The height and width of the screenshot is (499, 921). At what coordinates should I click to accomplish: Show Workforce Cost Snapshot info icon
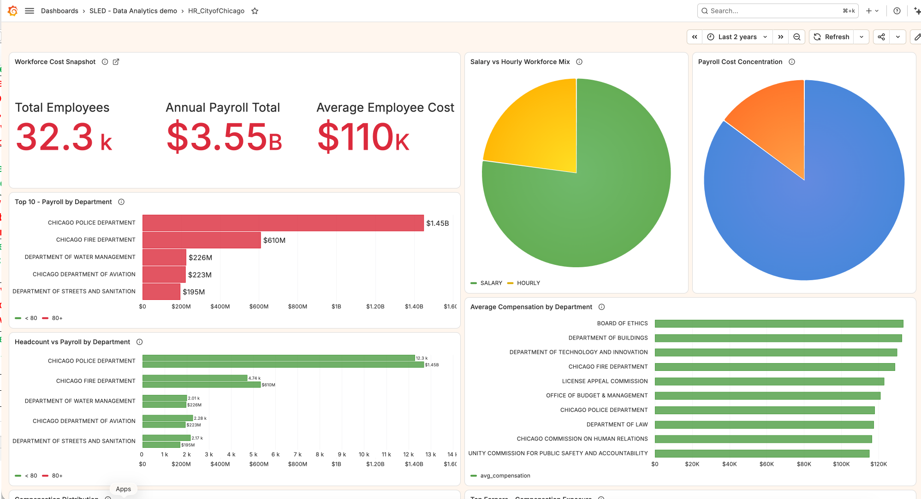[x=105, y=62]
